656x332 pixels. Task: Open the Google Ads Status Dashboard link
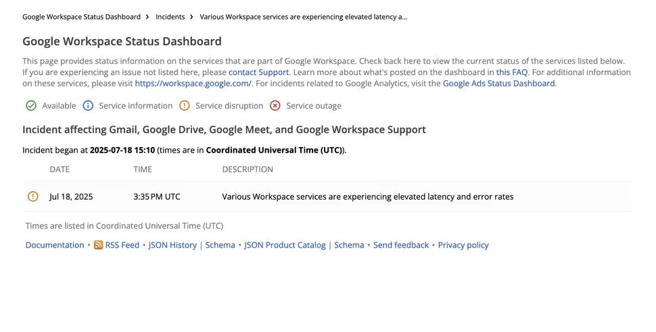point(498,83)
